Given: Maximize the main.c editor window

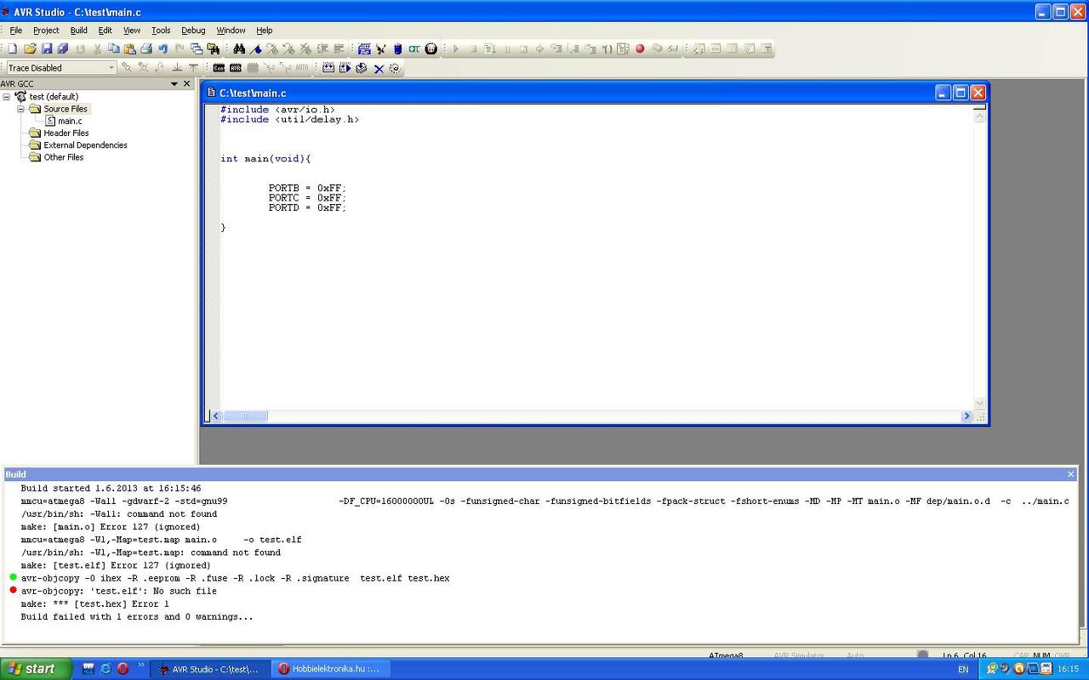Looking at the screenshot, I should [x=961, y=93].
